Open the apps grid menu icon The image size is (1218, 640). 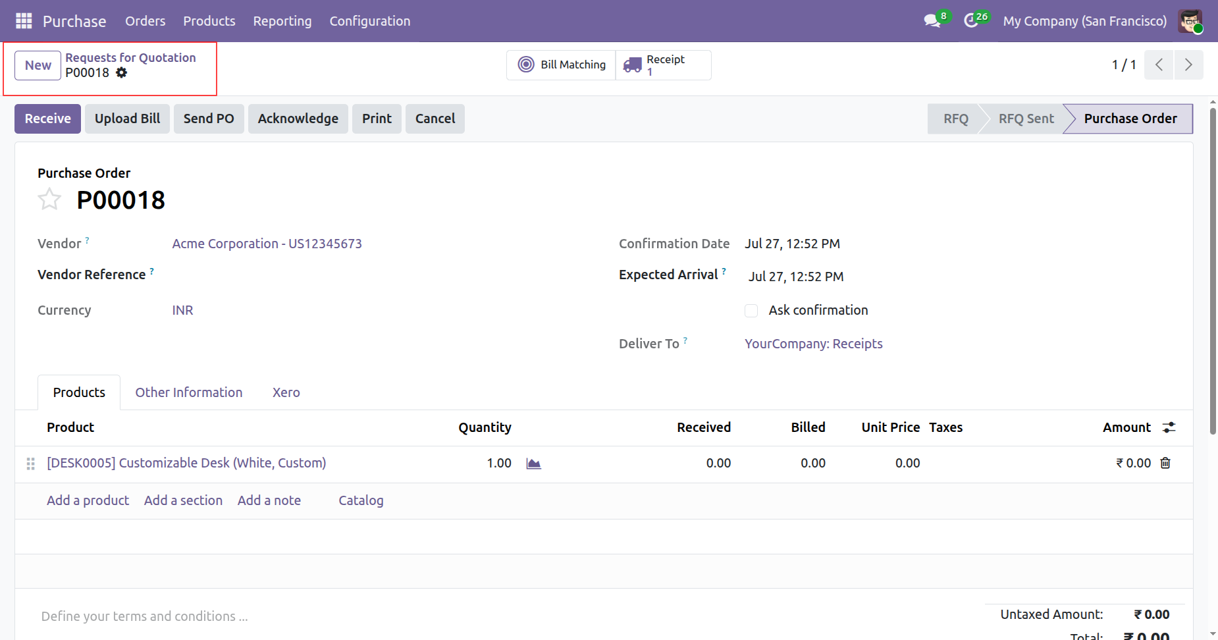point(24,21)
